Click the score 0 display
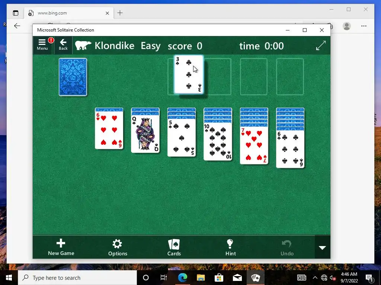381x285 pixels. click(x=185, y=46)
